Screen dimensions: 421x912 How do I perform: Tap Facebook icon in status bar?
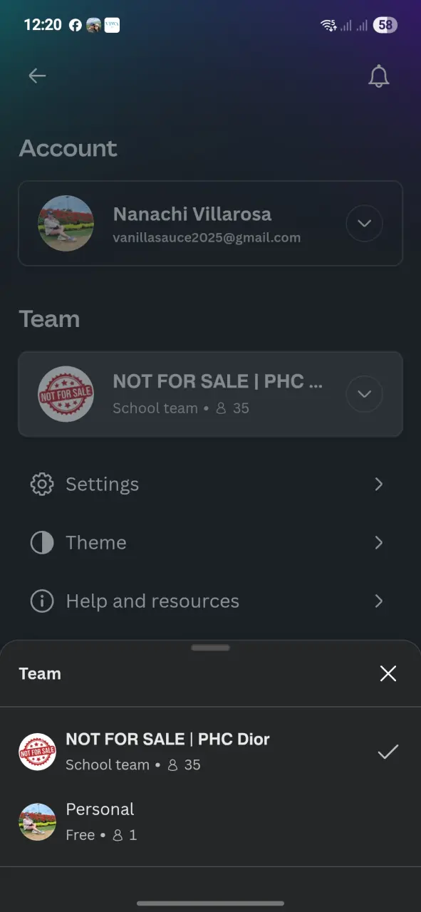76,25
